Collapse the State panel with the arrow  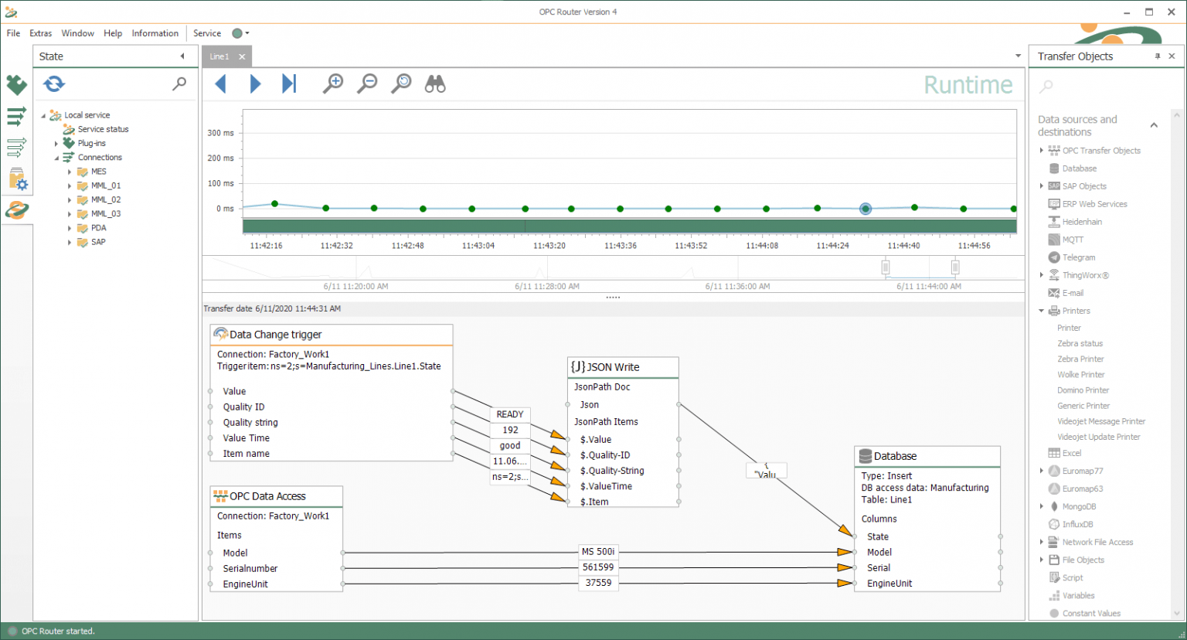(182, 56)
